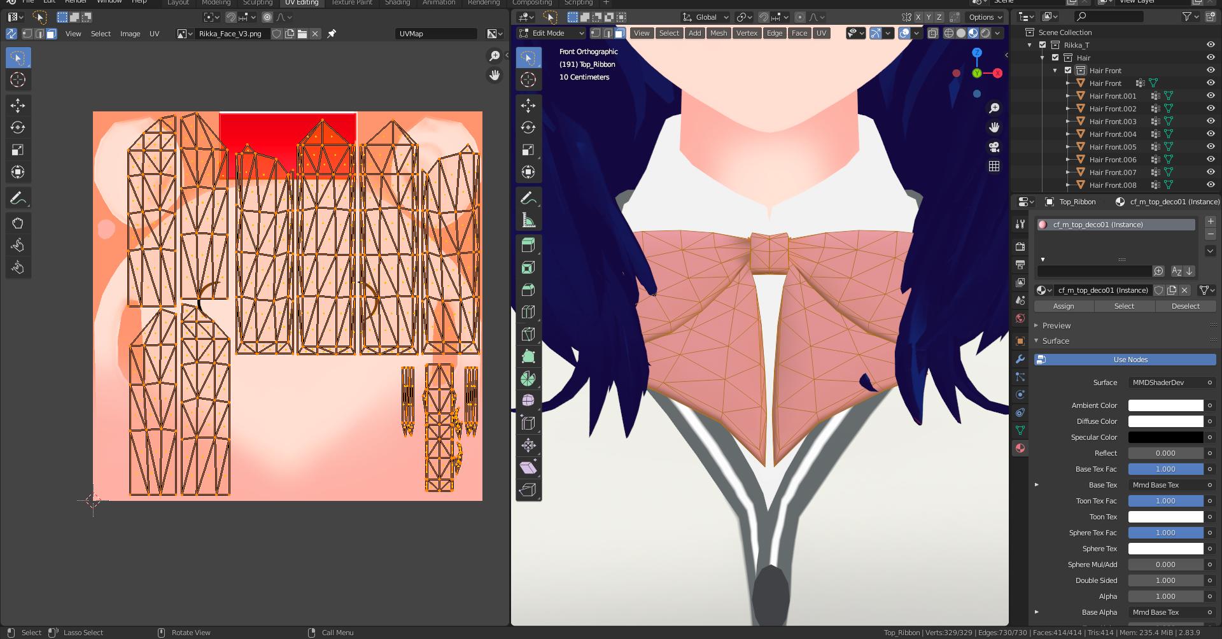Click the camera view icon in viewport
This screenshot has width=1222, height=639.
[x=994, y=147]
